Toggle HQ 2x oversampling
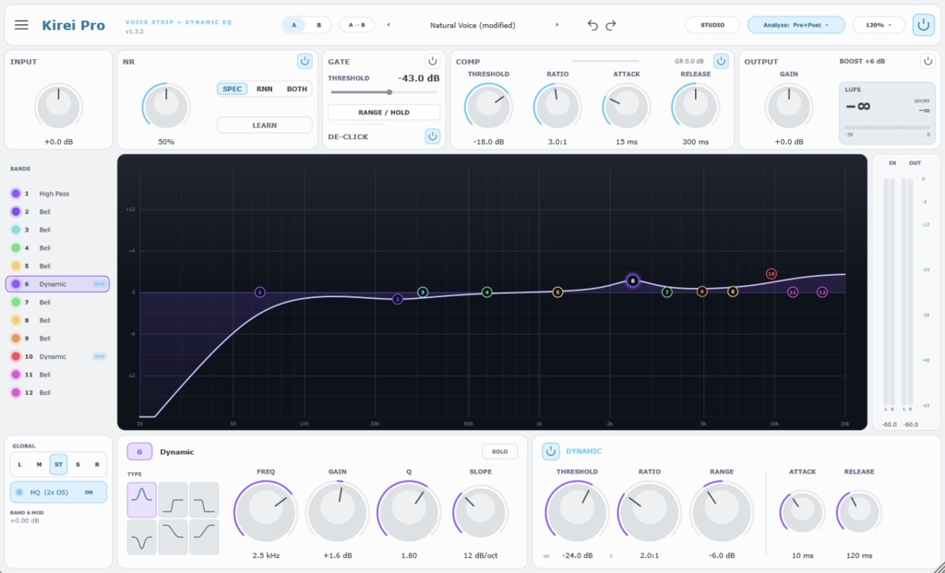The width and height of the screenshot is (945, 573). tap(58, 492)
